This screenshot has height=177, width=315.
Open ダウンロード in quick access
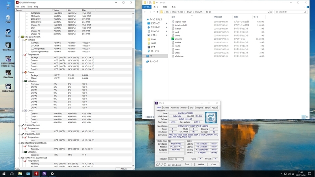click(x=155, y=27)
